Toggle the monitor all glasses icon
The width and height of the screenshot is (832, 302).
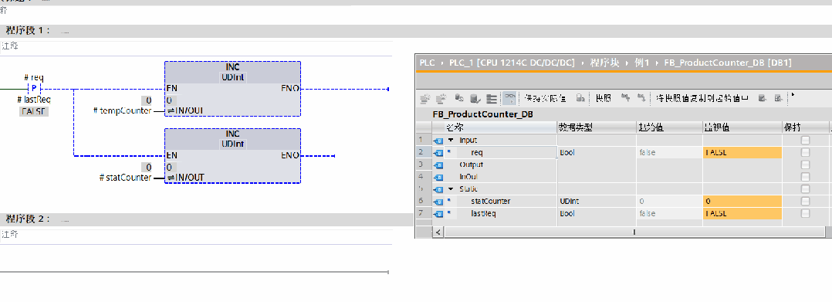click(x=509, y=98)
